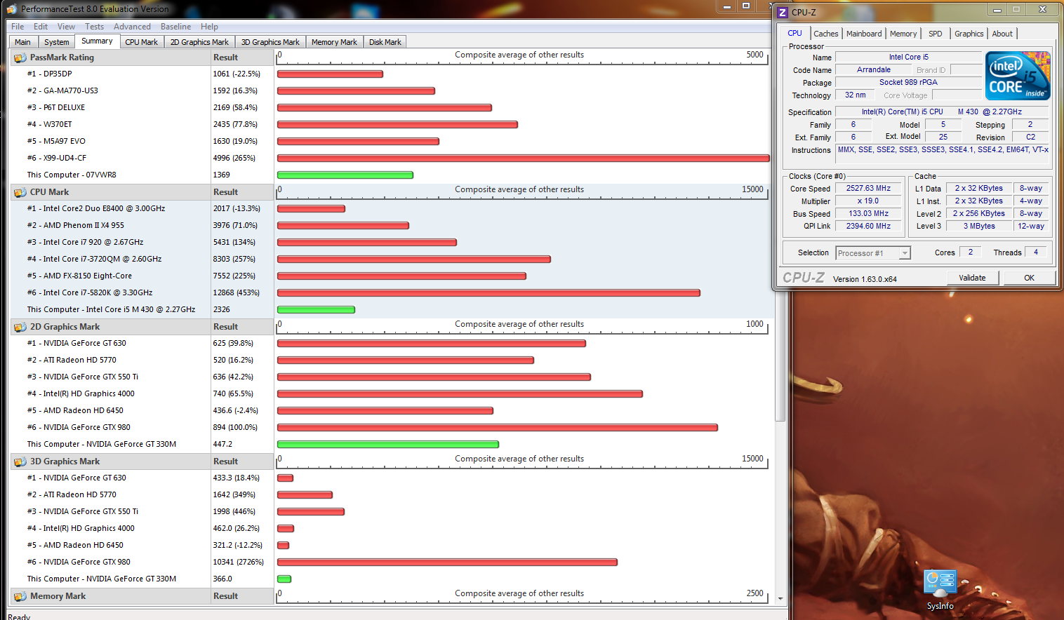Switch to the Main tab
Viewport: 1064px width, 620px height.
pos(23,42)
